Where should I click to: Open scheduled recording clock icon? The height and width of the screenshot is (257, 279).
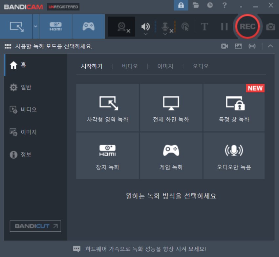tap(210, 5)
